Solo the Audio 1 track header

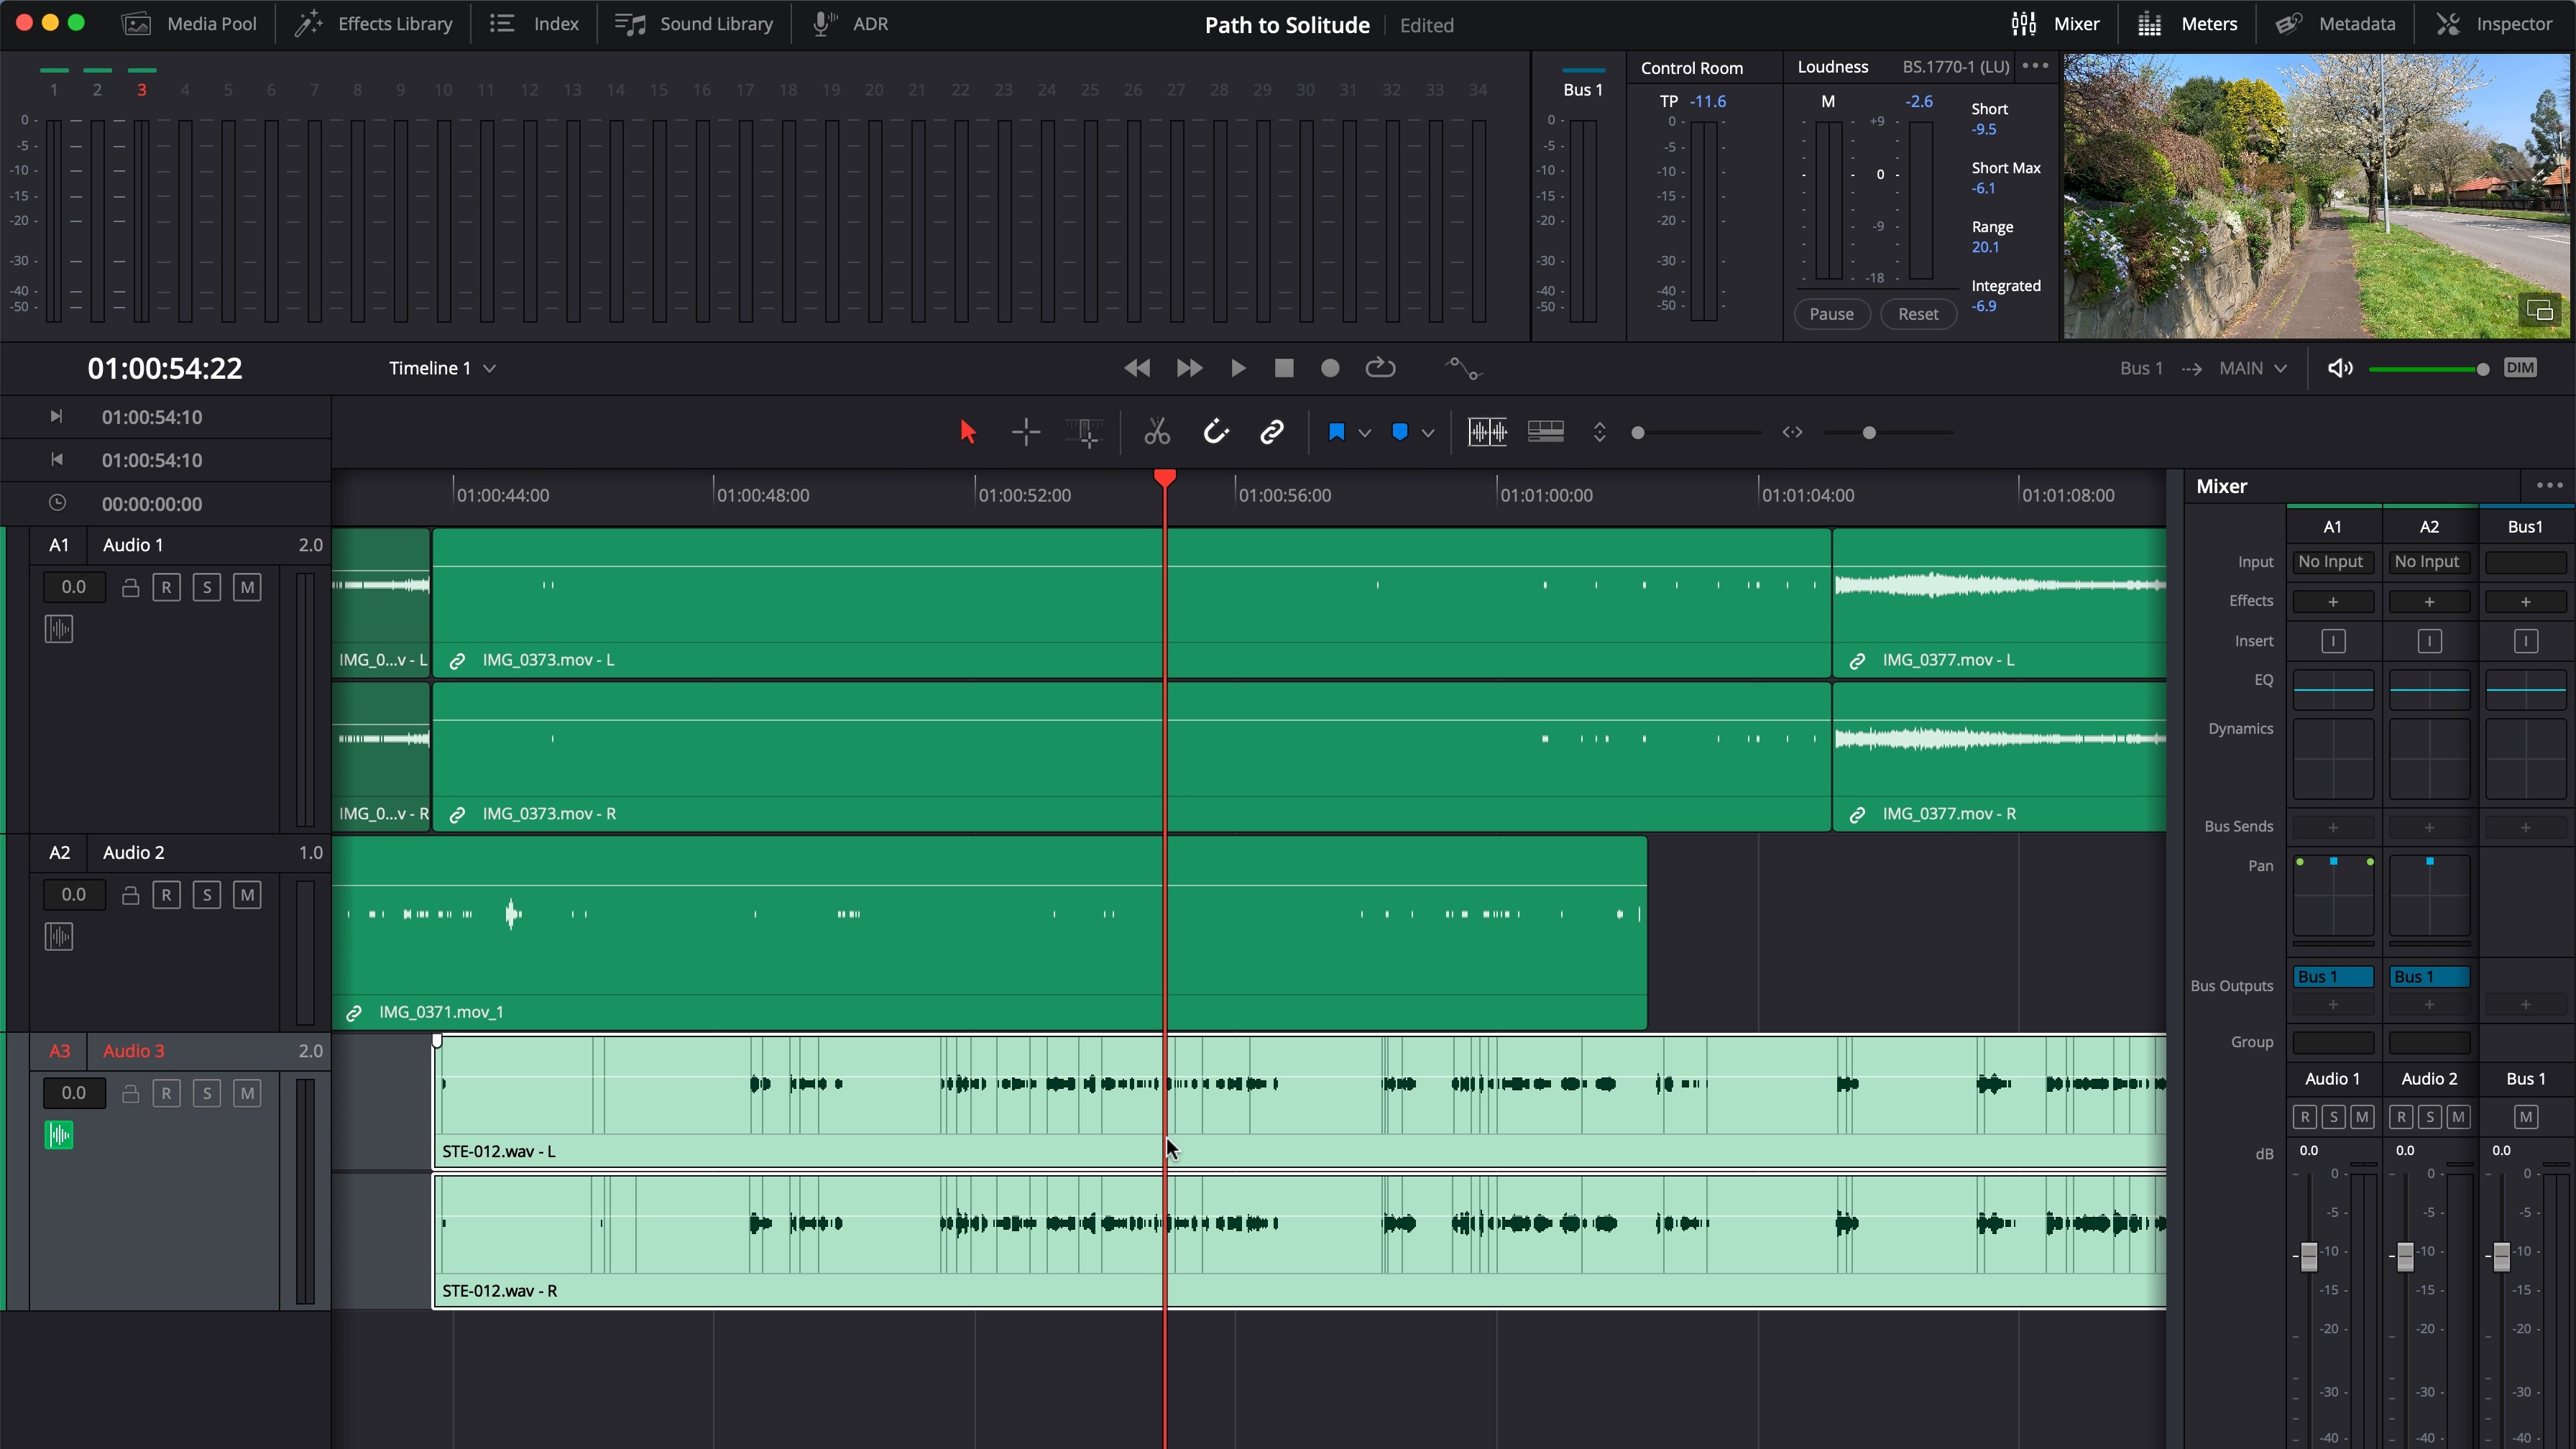(207, 587)
